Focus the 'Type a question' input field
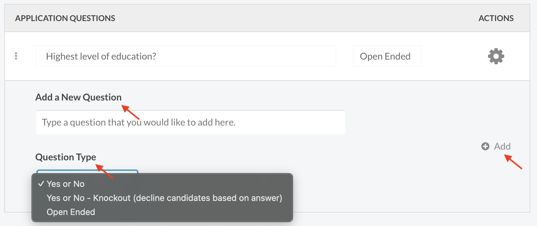The image size is (537, 226). pos(191,122)
